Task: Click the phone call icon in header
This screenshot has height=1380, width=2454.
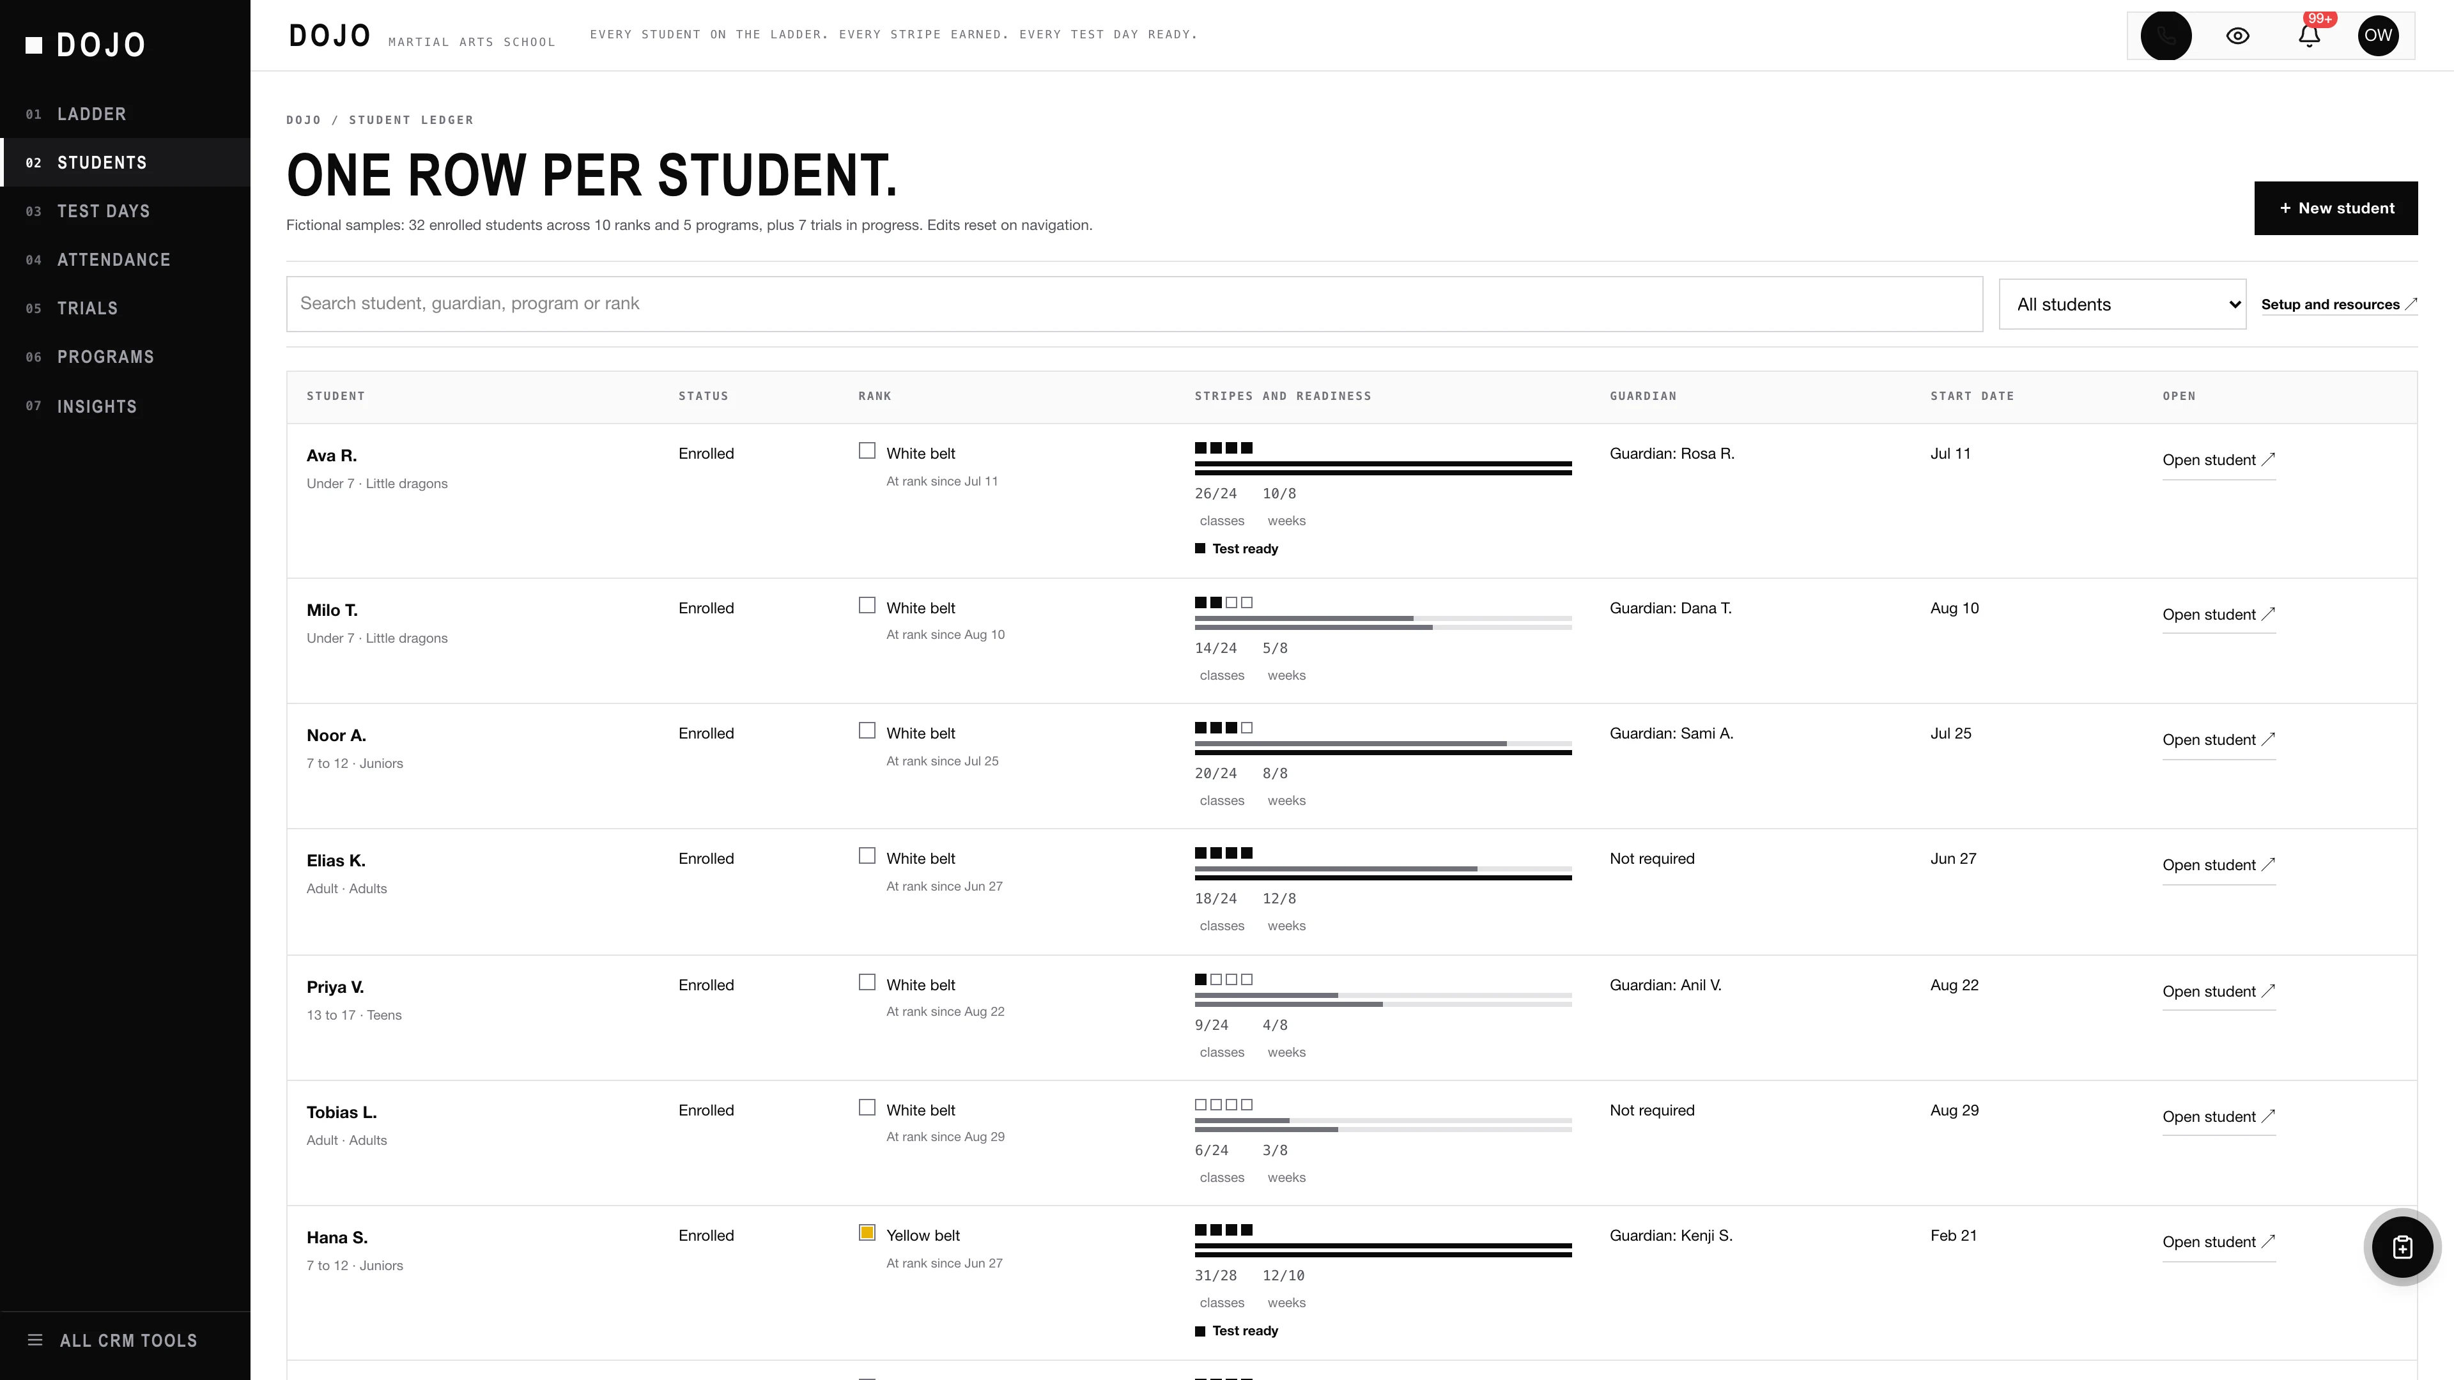Action: pyautogui.click(x=2165, y=35)
